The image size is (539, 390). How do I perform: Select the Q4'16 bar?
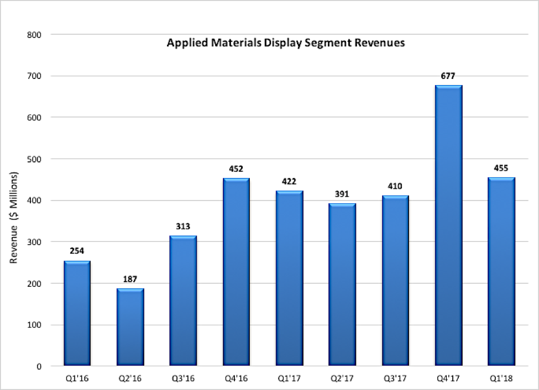[236, 272]
